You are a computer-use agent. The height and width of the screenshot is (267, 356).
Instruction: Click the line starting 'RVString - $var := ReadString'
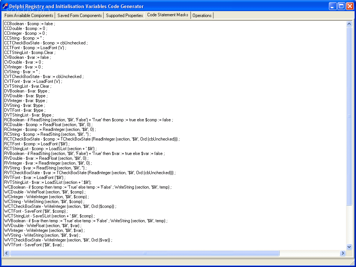point(45,168)
